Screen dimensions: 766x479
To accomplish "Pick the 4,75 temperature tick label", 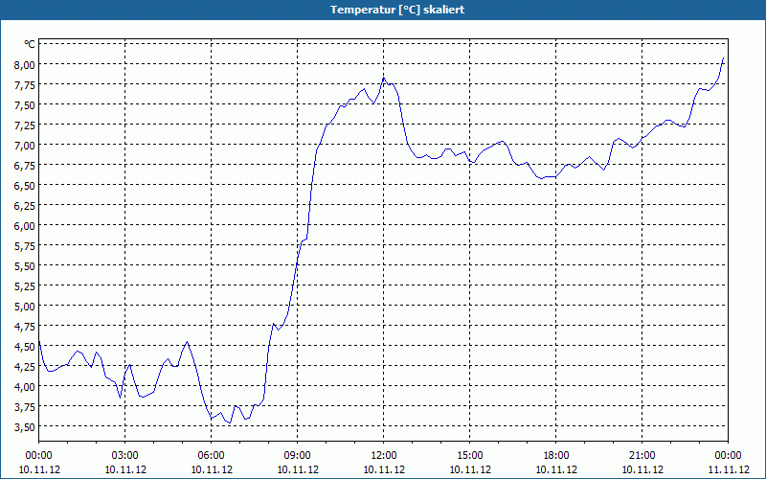I will 25,326.
